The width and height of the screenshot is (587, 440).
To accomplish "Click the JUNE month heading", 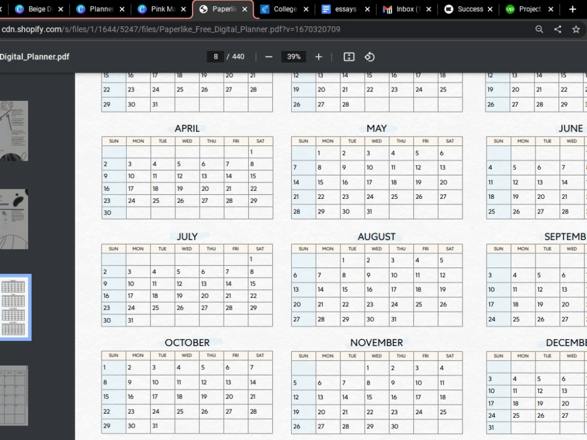I will pyautogui.click(x=571, y=128).
